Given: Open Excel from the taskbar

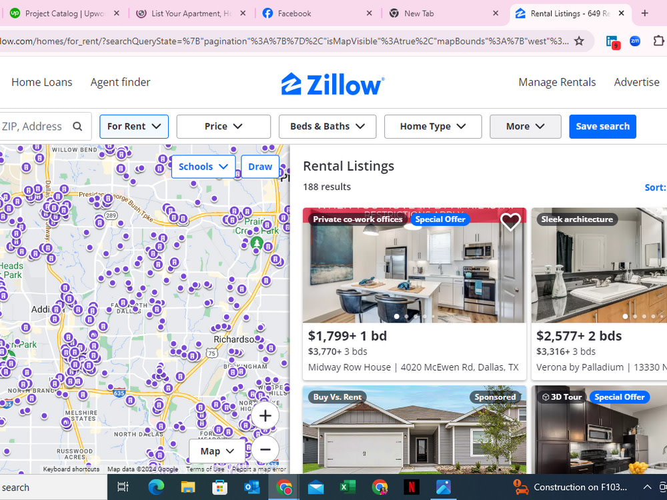Looking at the screenshot, I should point(348,487).
